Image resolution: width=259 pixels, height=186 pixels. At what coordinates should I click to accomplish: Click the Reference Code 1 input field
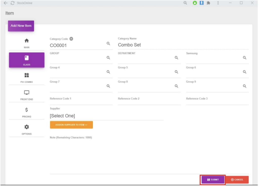tap(81, 102)
